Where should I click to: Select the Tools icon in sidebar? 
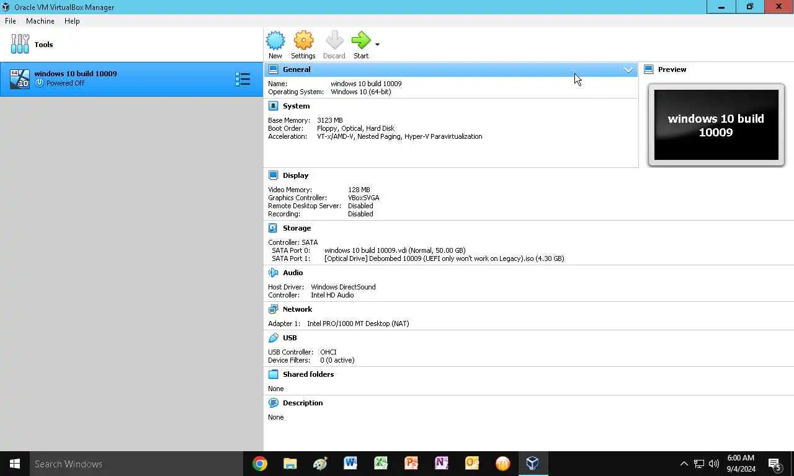click(20, 44)
